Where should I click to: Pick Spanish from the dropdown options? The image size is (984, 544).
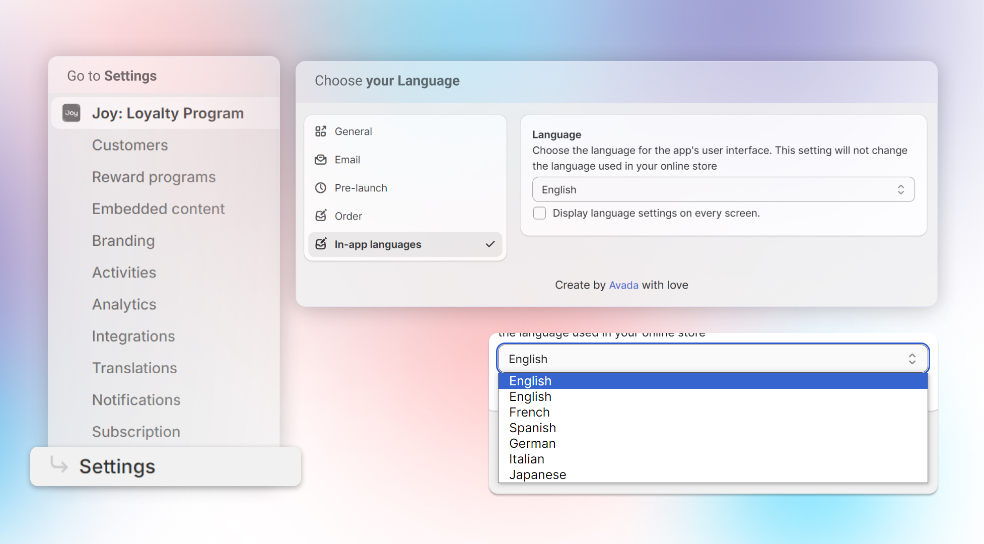(x=532, y=428)
